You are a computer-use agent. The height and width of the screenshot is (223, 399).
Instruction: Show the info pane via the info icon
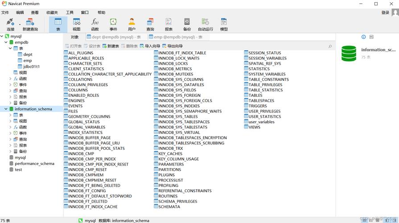click(x=363, y=37)
